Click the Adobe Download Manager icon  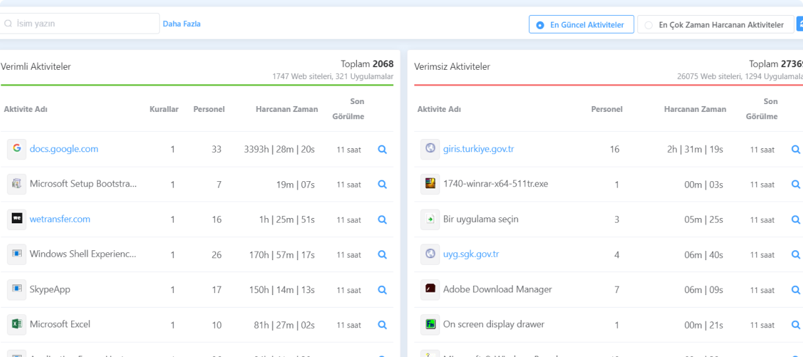[x=430, y=289]
